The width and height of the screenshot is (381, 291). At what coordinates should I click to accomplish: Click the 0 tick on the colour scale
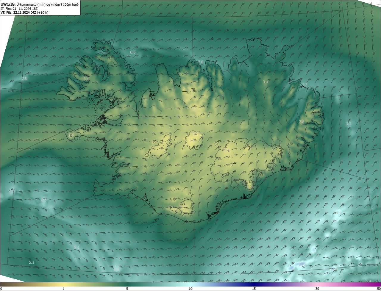pos(1,289)
